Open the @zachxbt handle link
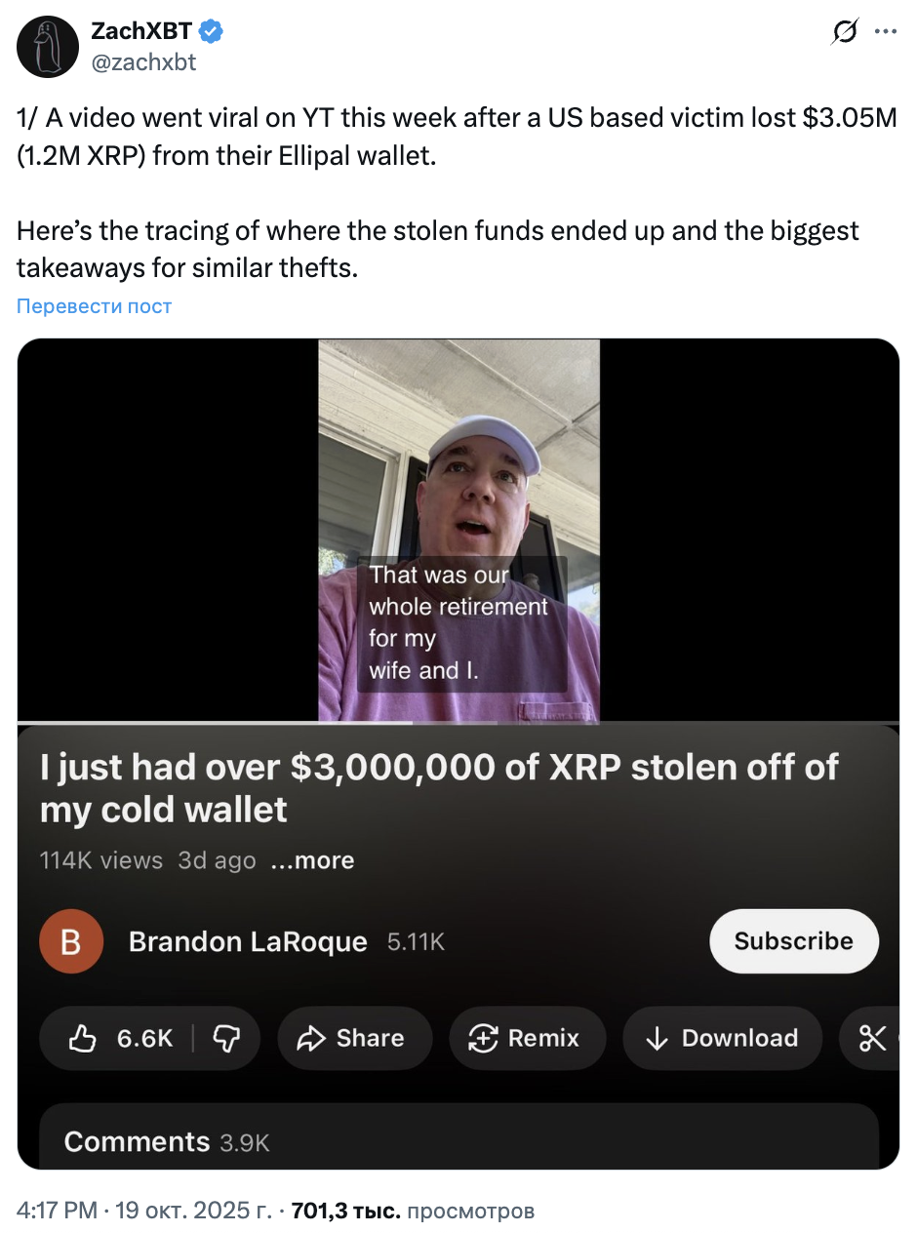Screen dimensions: 917x1233 (x=143, y=62)
